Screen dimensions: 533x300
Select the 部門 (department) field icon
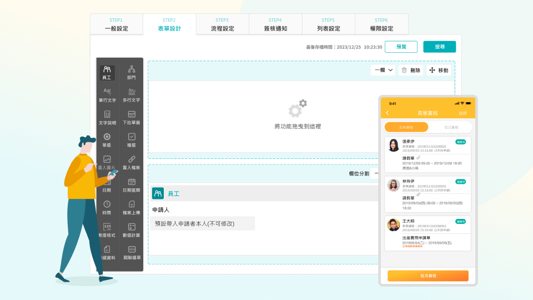click(132, 72)
